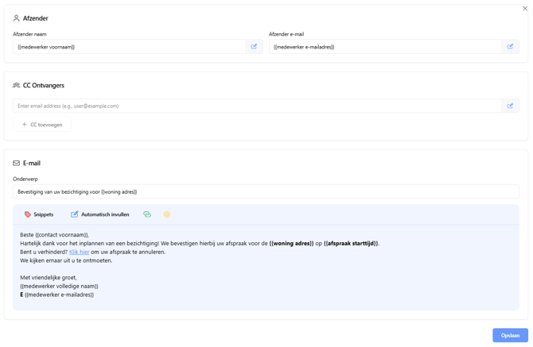Image resolution: width=533 pixels, height=347 pixels.
Task: Click edit icon beside Afzender e-mail field
Action: (x=510, y=47)
